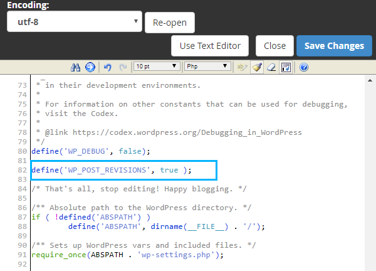The height and width of the screenshot is (271, 376).
Task: Click 'visit the Codex.' comment on line 76
Action: 81,114
